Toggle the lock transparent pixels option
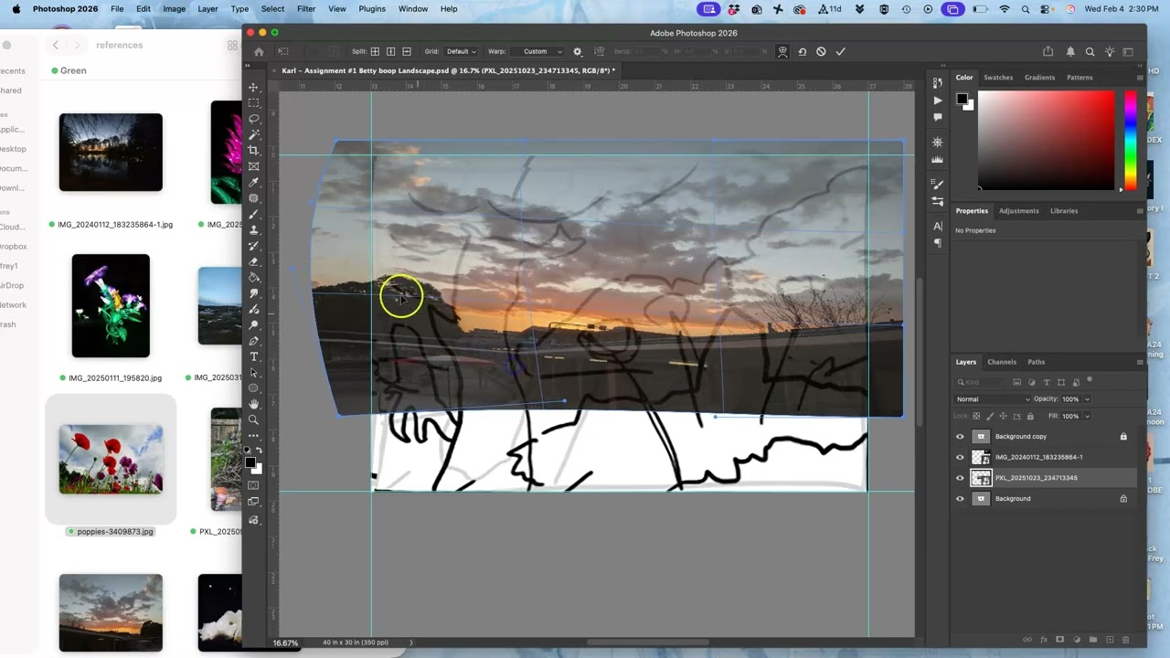The height and width of the screenshot is (658, 1170). click(x=976, y=416)
